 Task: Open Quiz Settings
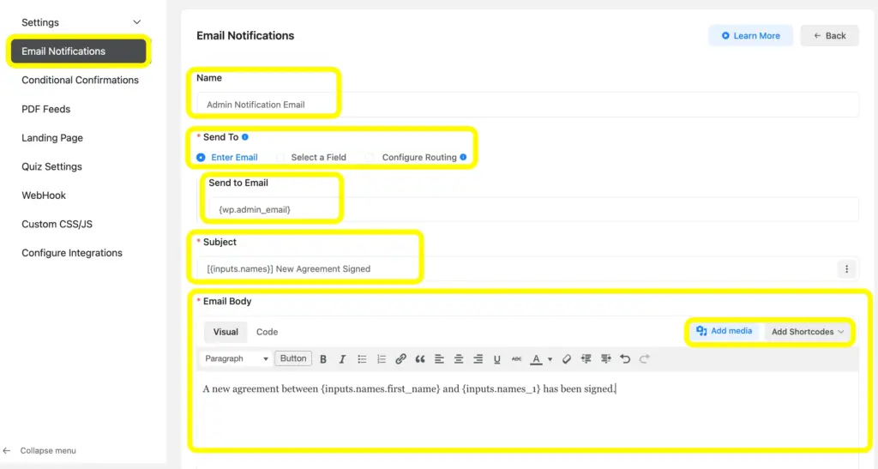51,167
